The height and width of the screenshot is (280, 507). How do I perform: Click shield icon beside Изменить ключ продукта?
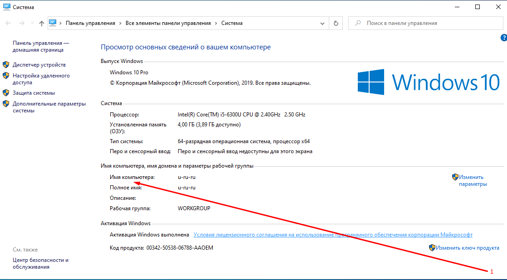click(x=432, y=248)
